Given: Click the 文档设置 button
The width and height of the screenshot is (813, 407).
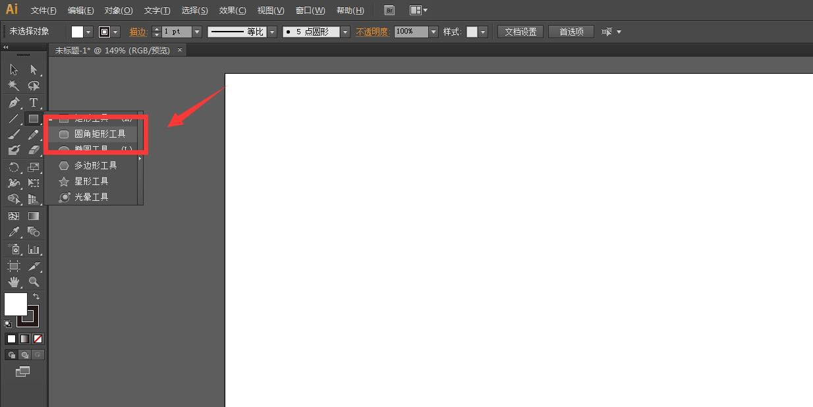Looking at the screenshot, I should pyautogui.click(x=520, y=31).
